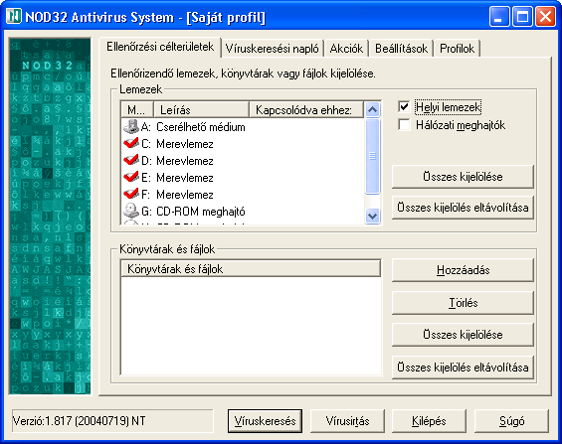
Task: Toggle the Helyi lemezek checkbox
Action: [x=404, y=106]
